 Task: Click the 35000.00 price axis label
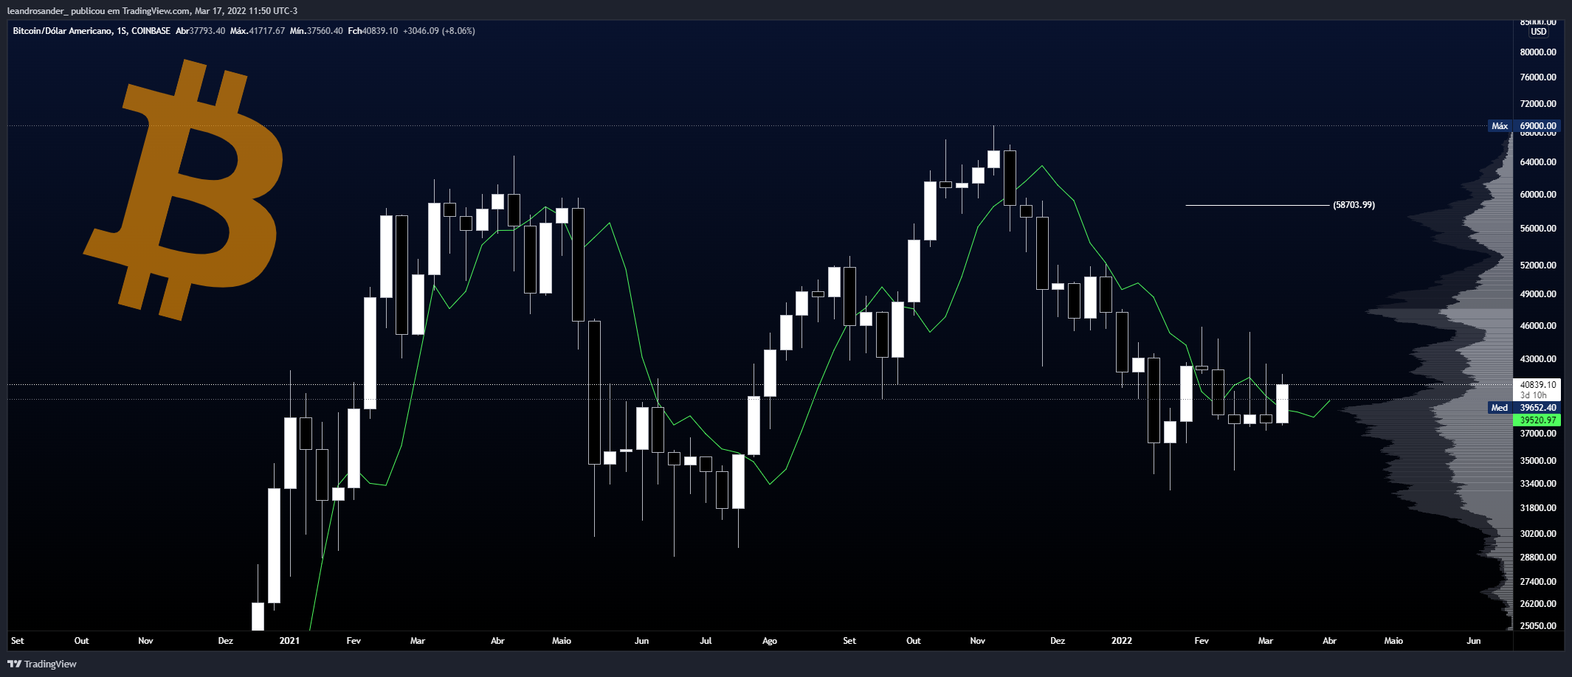pos(1538,461)
